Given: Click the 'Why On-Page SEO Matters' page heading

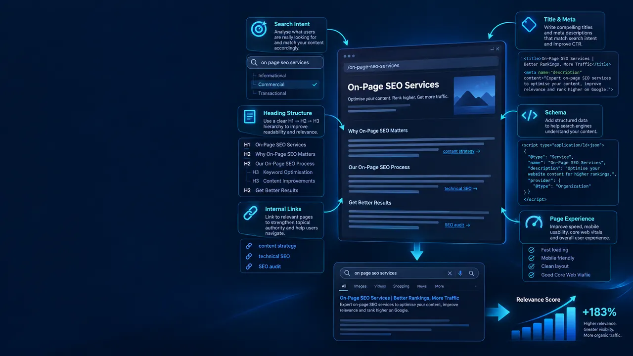Looking at the screenshot, I should pos(378,131).
